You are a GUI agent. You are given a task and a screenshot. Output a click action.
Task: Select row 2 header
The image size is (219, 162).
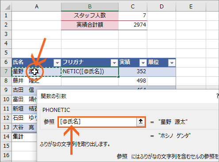tap(6, 25)
